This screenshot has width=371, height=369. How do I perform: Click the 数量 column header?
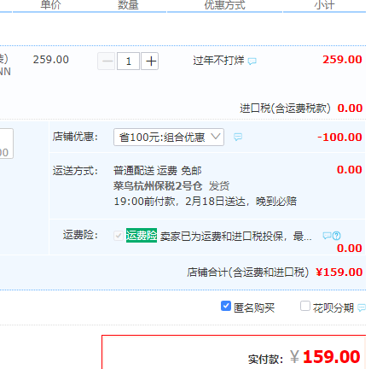point(128,5)
